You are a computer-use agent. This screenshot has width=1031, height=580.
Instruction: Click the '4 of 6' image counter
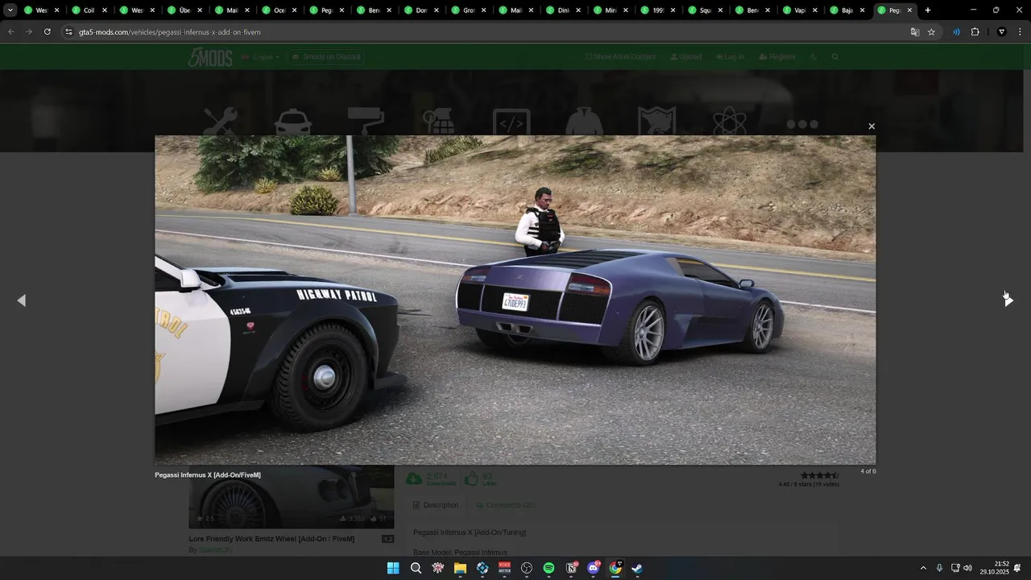[867, 471]
